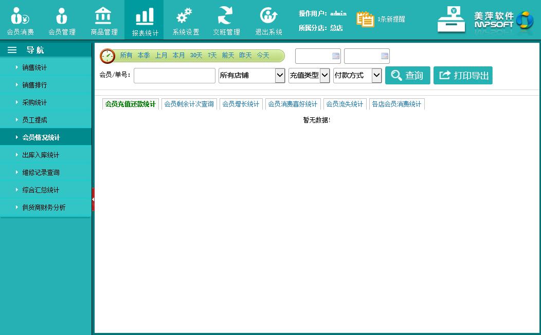541x335 pixels.
Task: Open end date calendar picker icon
Action: (384, 56)
